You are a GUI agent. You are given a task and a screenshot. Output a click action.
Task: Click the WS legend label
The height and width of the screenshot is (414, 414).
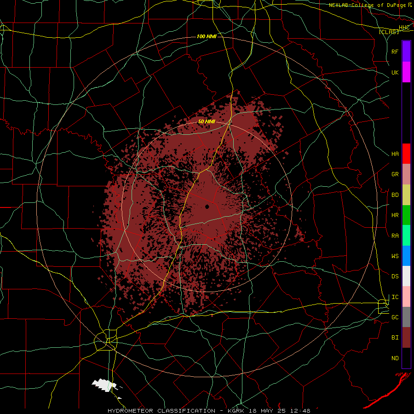(395, 256)
